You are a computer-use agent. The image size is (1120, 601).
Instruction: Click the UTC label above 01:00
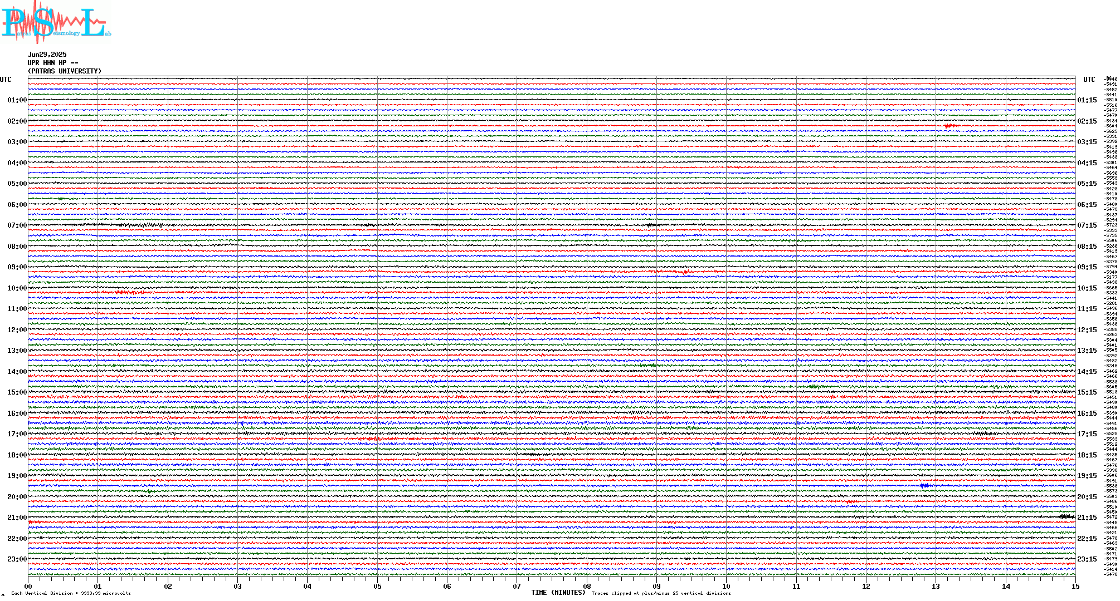6,80
